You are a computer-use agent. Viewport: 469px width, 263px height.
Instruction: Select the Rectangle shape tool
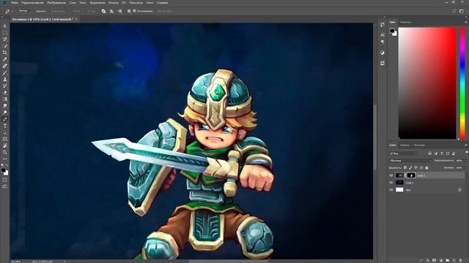[5, 139]
